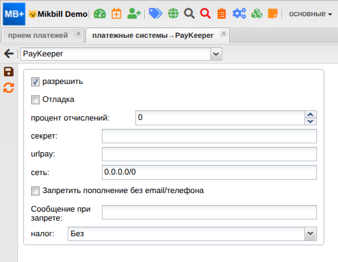Click the green globe icon

[173, 14]
